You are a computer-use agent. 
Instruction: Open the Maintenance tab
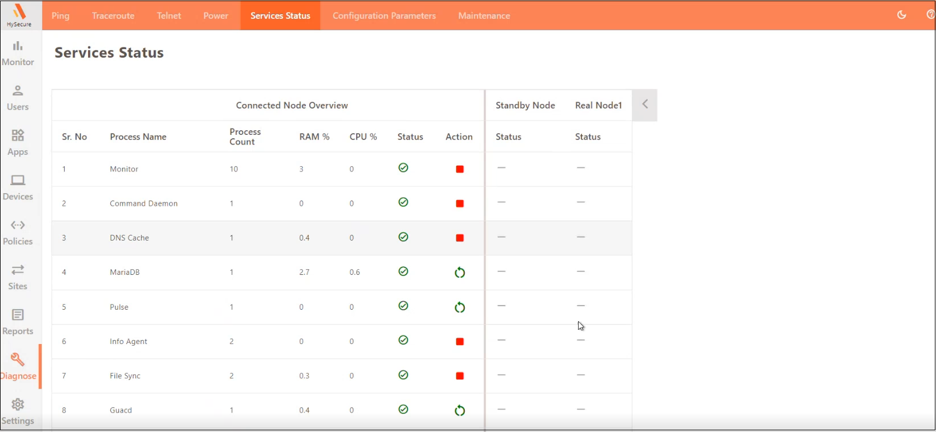pos(484,15)
